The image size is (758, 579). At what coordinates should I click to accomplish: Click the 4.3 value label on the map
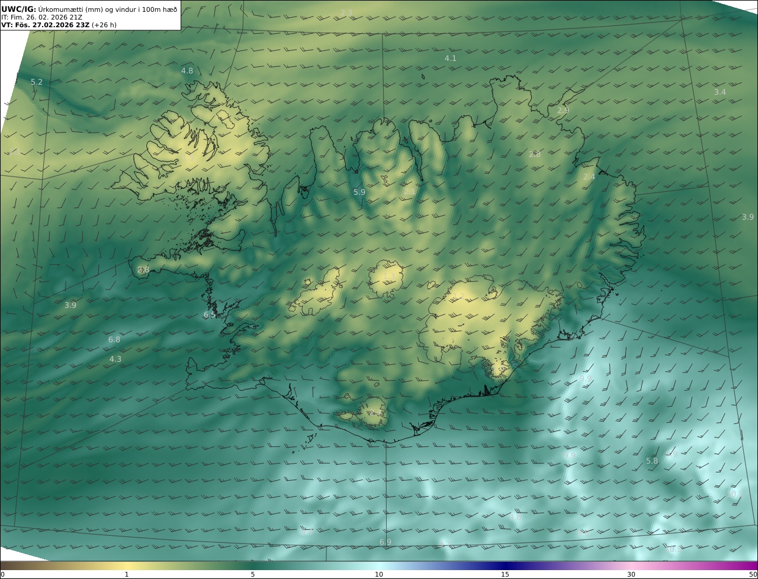pos(115,359)
